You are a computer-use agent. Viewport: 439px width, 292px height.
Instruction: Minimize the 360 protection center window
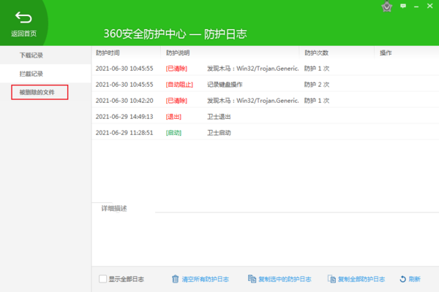tap(417, 7)
